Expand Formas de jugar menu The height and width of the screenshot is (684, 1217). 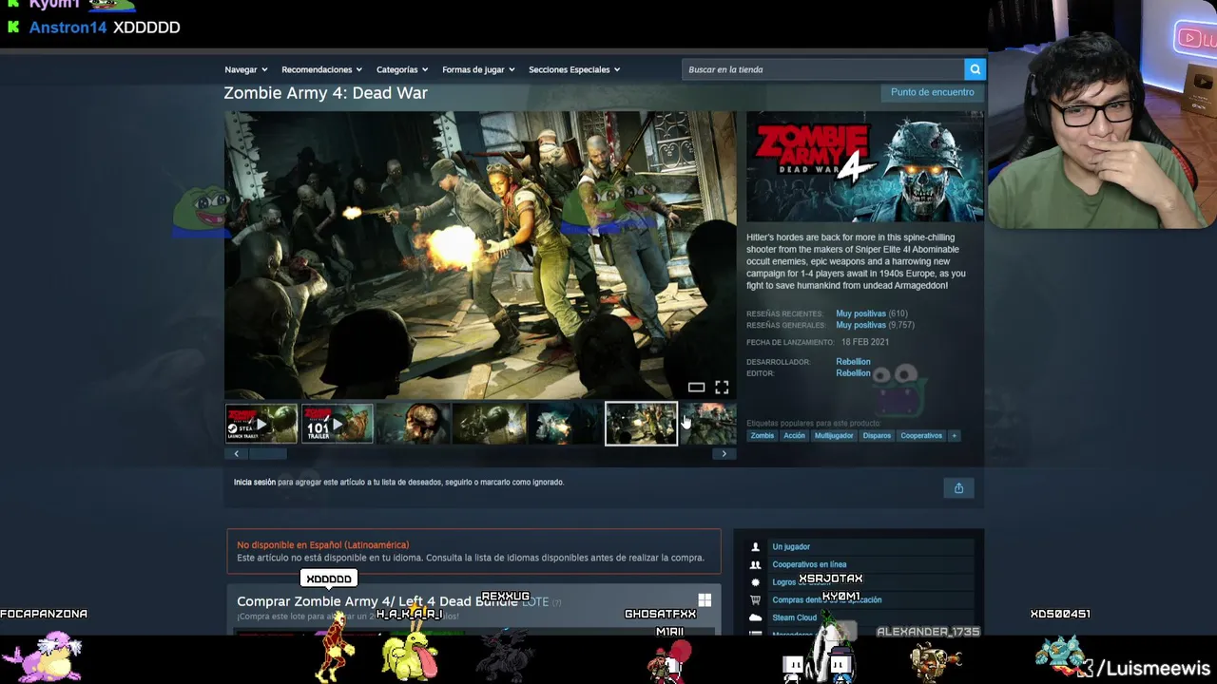(x=478, y=69)
